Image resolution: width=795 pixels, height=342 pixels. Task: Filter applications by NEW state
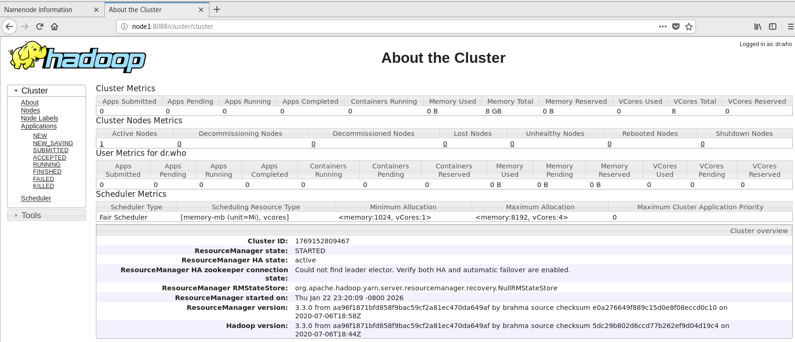(x=40, y=136)
